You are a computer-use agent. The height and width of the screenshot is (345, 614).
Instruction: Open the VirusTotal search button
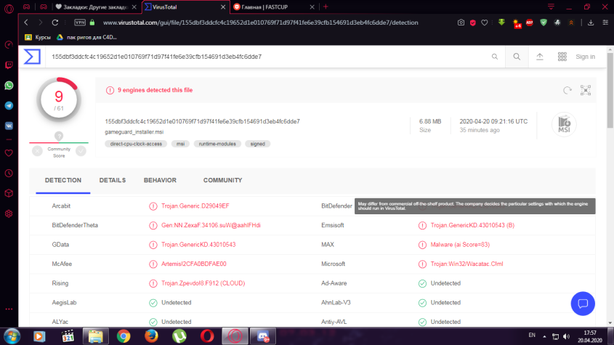(x=517, y=57)
